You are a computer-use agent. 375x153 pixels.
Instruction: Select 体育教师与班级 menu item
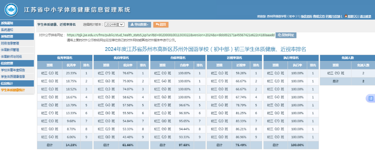(11, 56)
